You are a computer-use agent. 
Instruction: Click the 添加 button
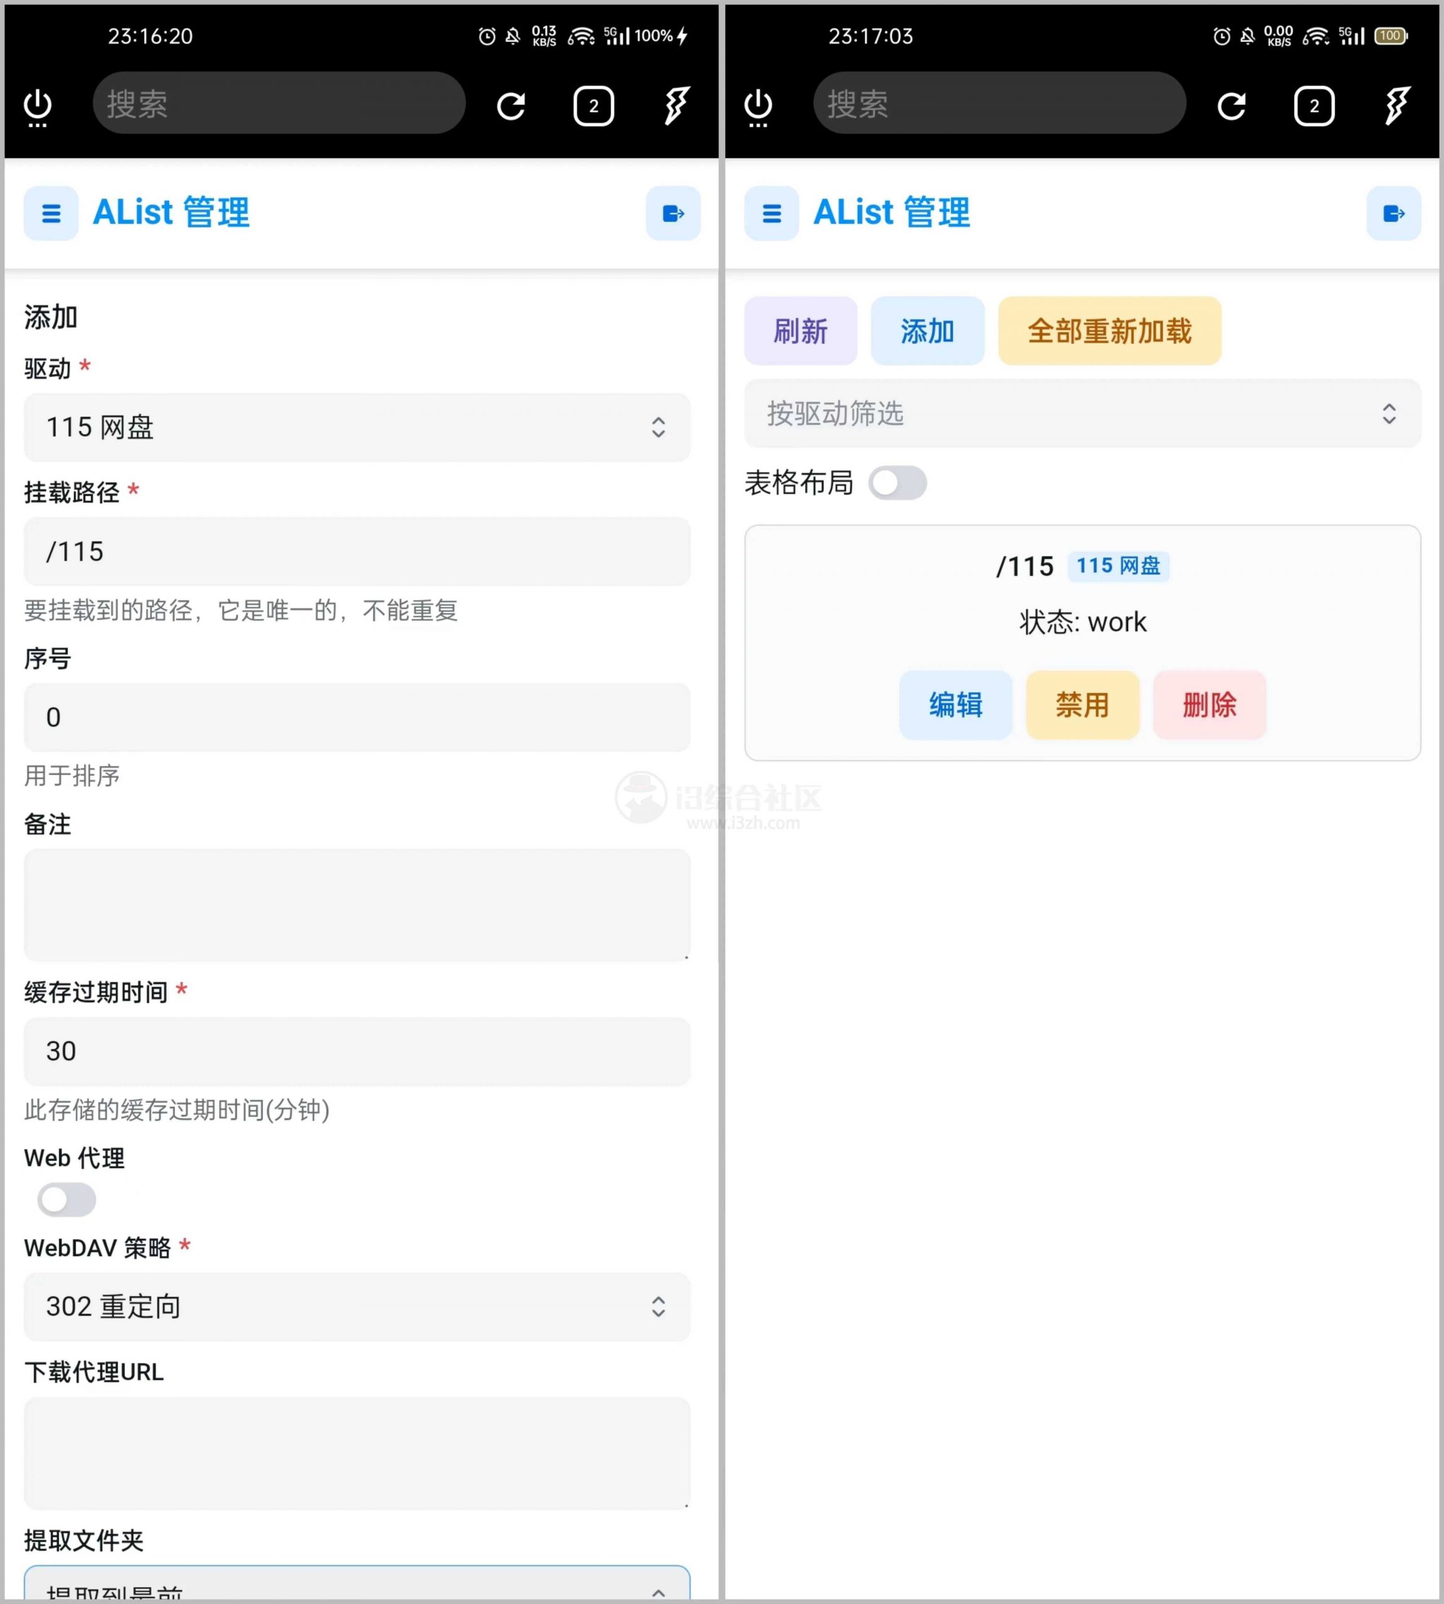[x=928, y=331]
